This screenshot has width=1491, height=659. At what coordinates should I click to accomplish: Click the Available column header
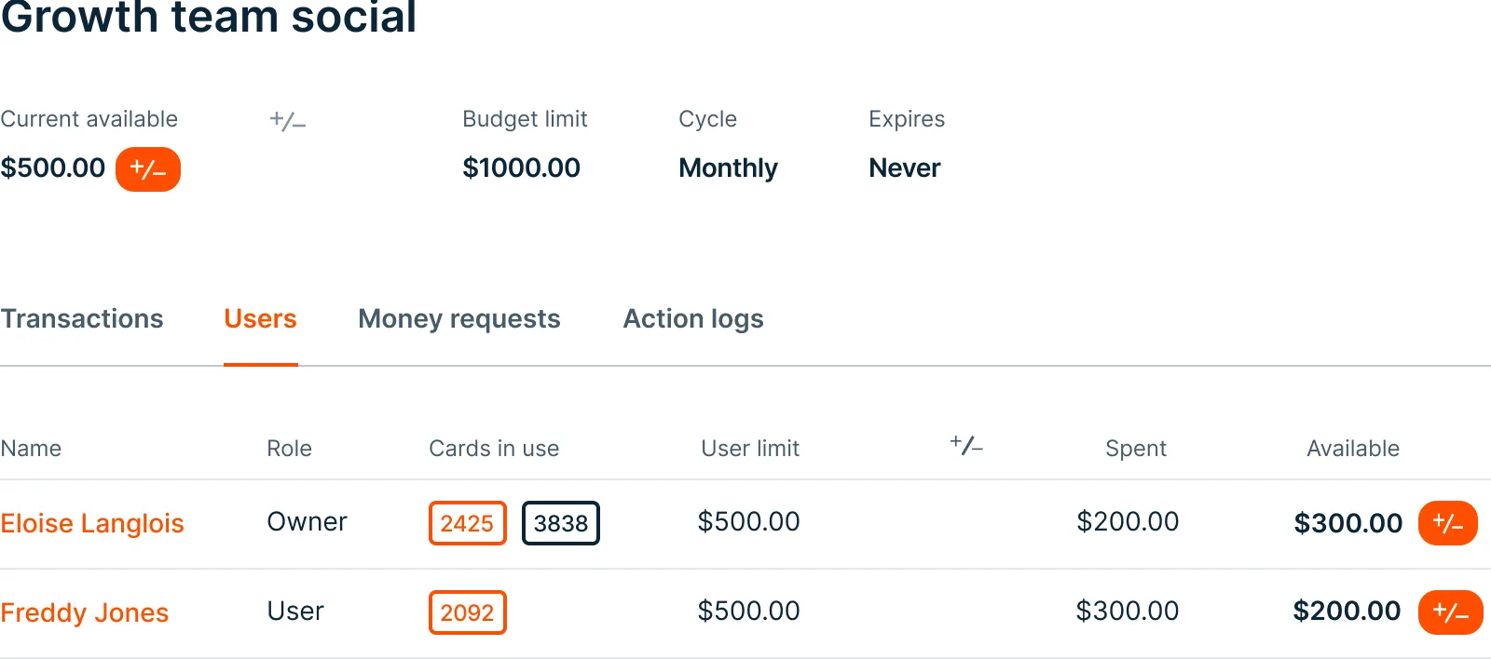click(1353, 449)
